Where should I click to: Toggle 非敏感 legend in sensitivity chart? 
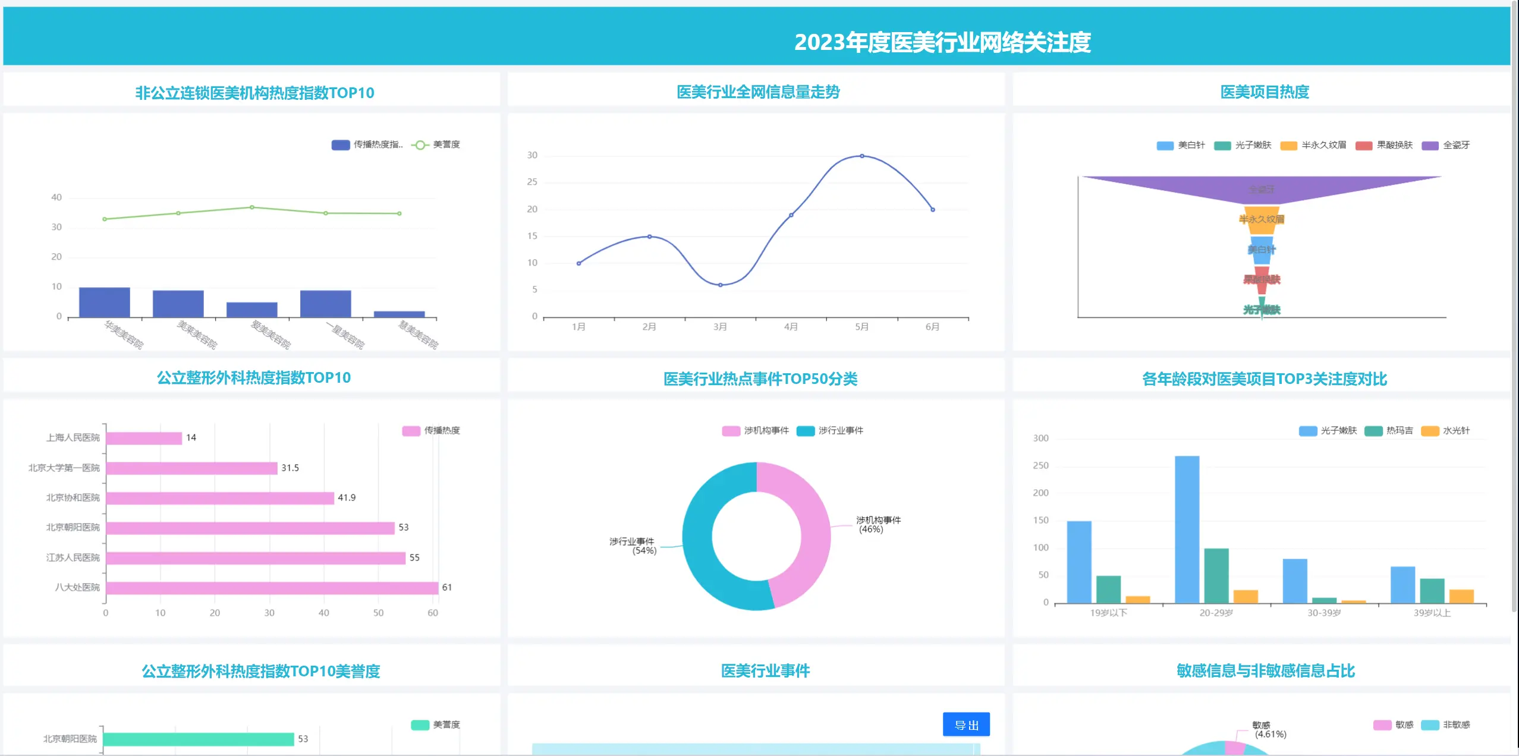(x=1429, y=725)
